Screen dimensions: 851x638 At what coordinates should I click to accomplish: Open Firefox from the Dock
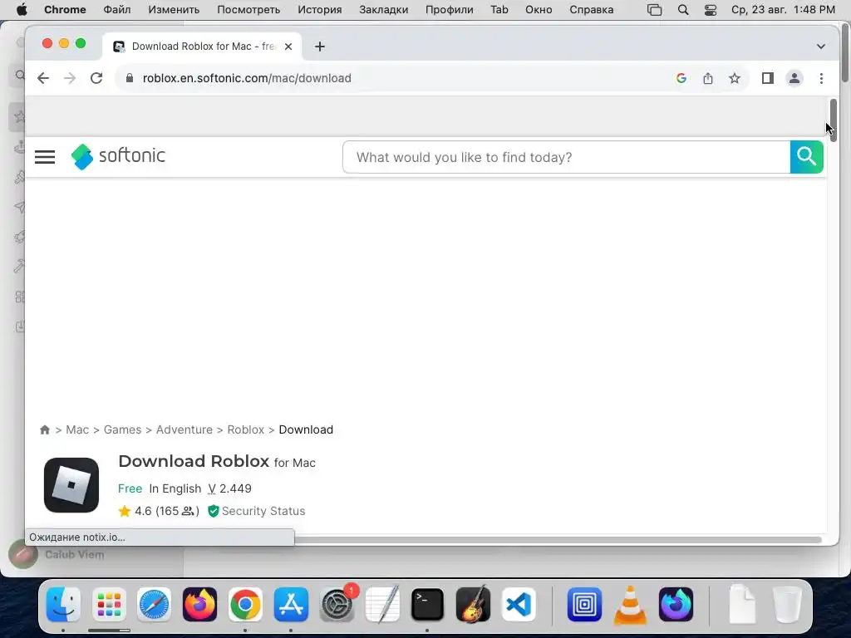pyautogui.click(x=199, y=605)
